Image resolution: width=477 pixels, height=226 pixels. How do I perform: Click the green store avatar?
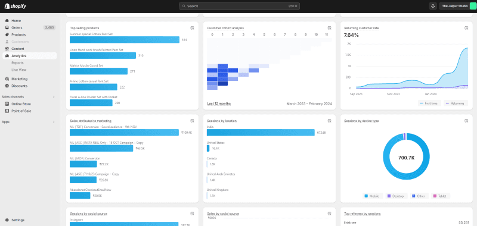click(472, 6)
